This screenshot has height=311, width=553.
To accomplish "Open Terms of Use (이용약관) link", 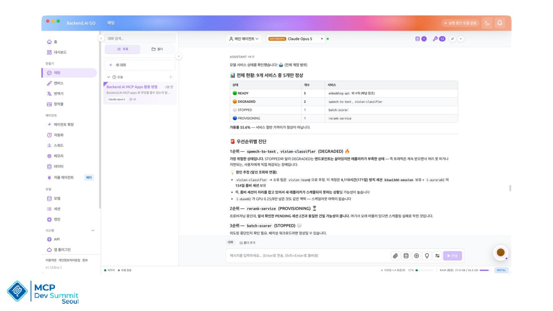I will pyautogui.click(x=51, y=260).
